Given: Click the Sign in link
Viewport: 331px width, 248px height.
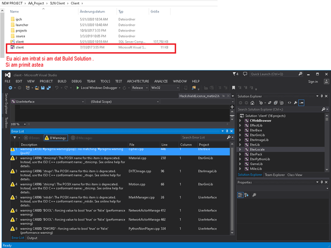Looking at the screenshot, I should click(x=313, y=82).
